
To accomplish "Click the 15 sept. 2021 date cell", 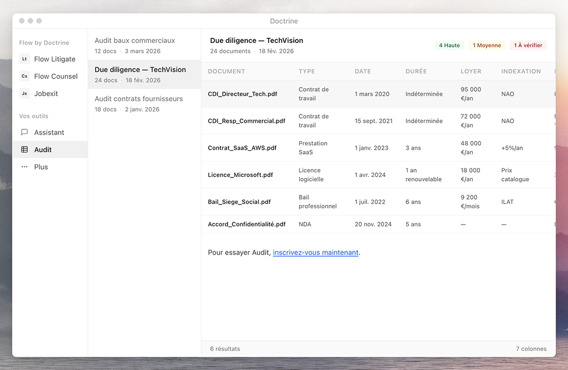I will point(374,121).
